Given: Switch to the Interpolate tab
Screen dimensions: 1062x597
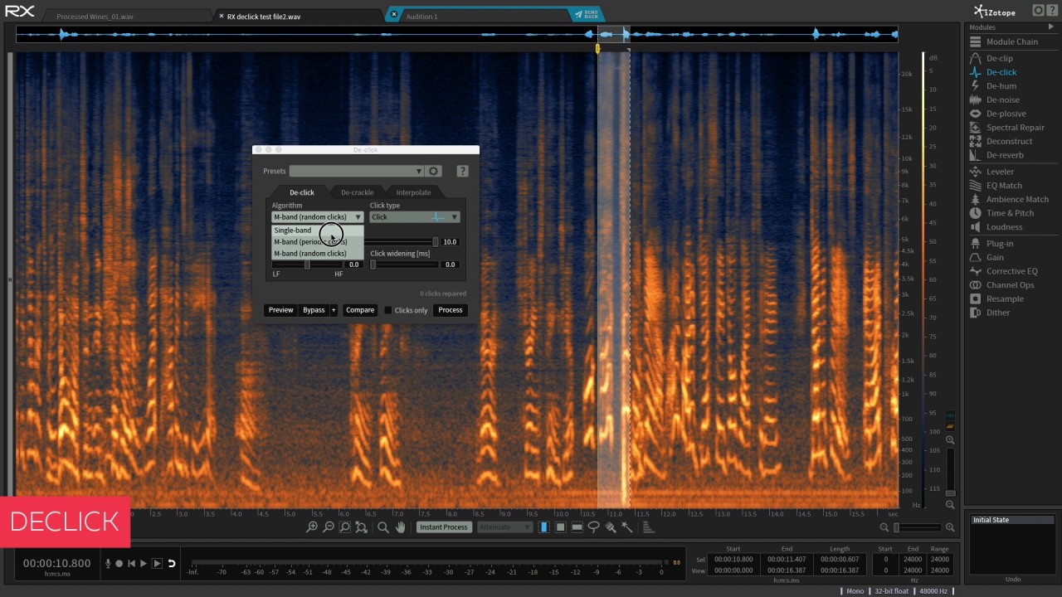Looking at the screenshot, I should (x=413, y=192).
